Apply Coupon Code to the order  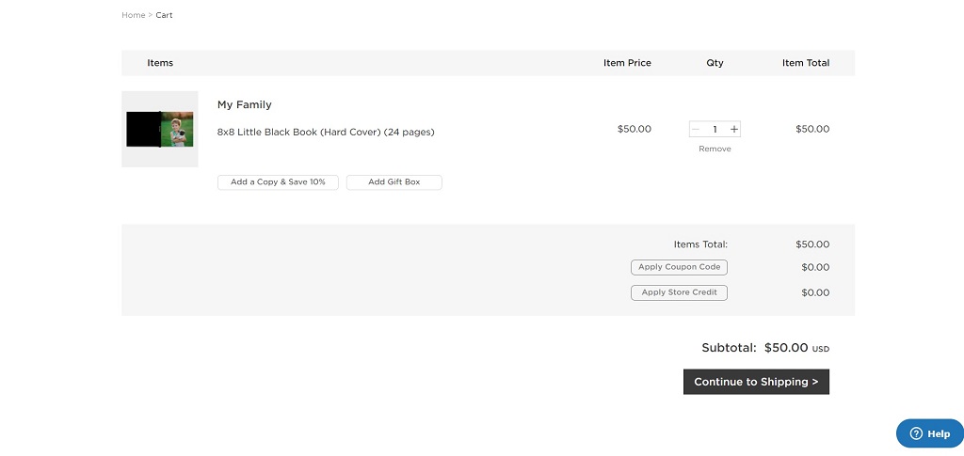tap(680, 268)
